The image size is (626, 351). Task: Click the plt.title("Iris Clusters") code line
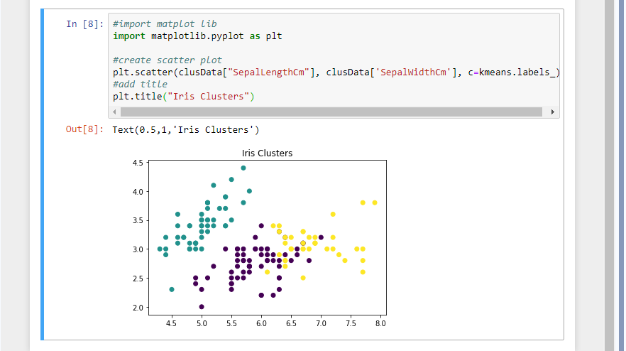click(183, 97)
